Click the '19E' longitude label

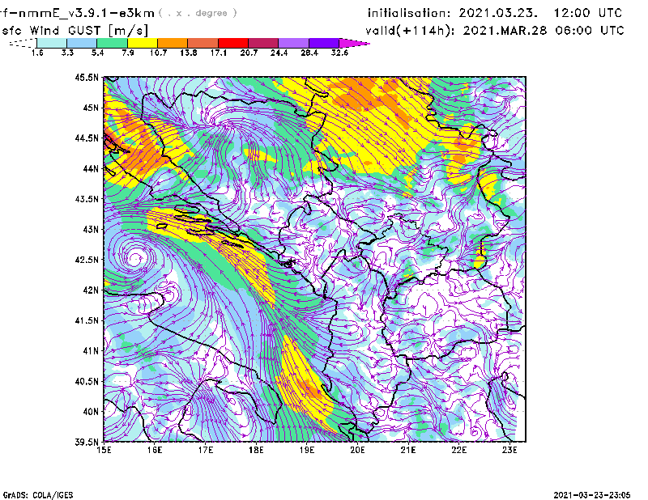[307, 450]
